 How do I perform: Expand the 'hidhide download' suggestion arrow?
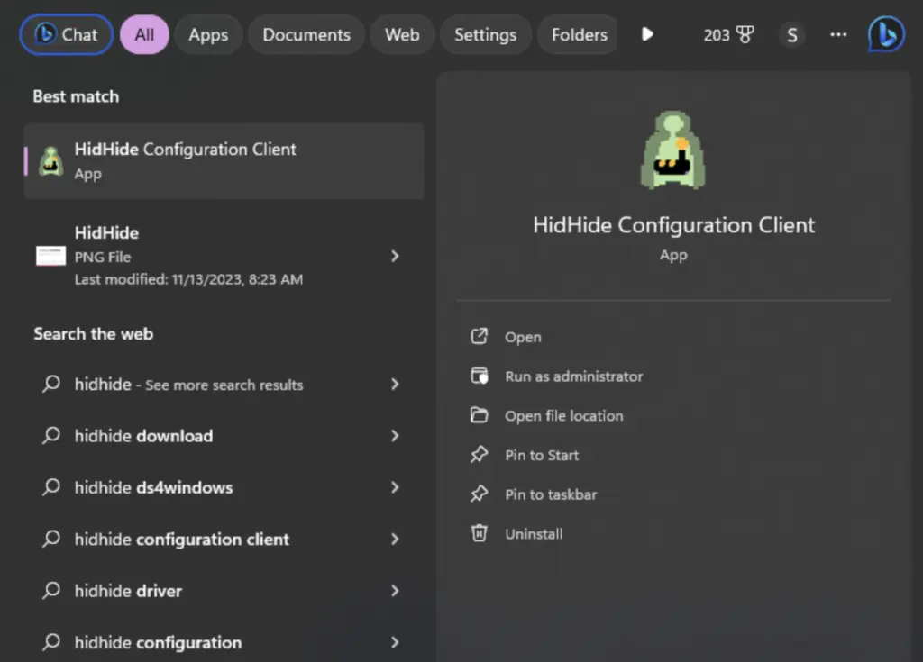[x=395, y=436]
